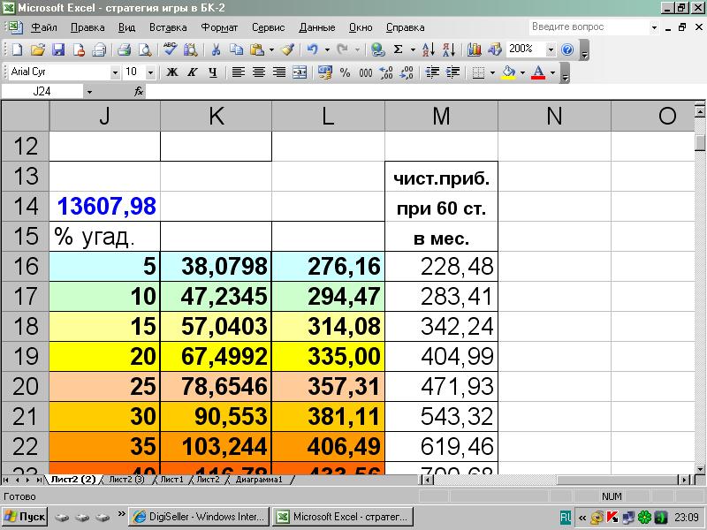
Task: Apply thousands separator 000 format
Action: 366,72
